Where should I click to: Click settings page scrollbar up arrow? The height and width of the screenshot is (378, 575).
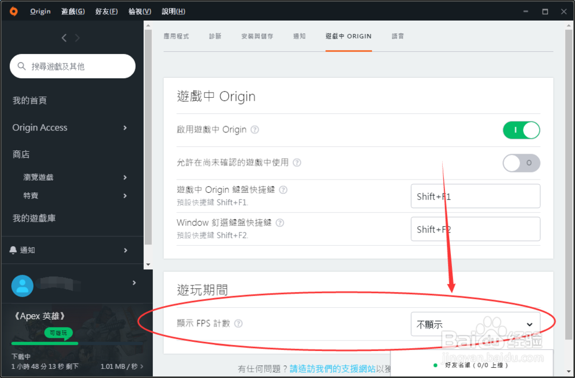(569, 25)
